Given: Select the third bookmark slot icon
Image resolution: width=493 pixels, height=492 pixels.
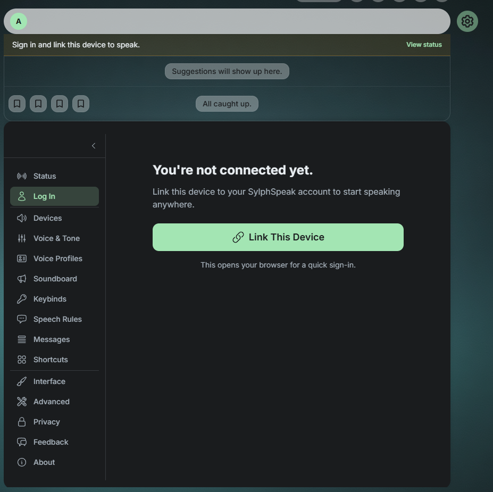Looking at the screenshot, I should (x=60, y=104).
